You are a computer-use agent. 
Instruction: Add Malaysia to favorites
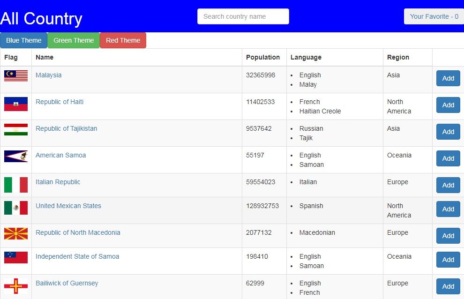[x=448, y=78]
